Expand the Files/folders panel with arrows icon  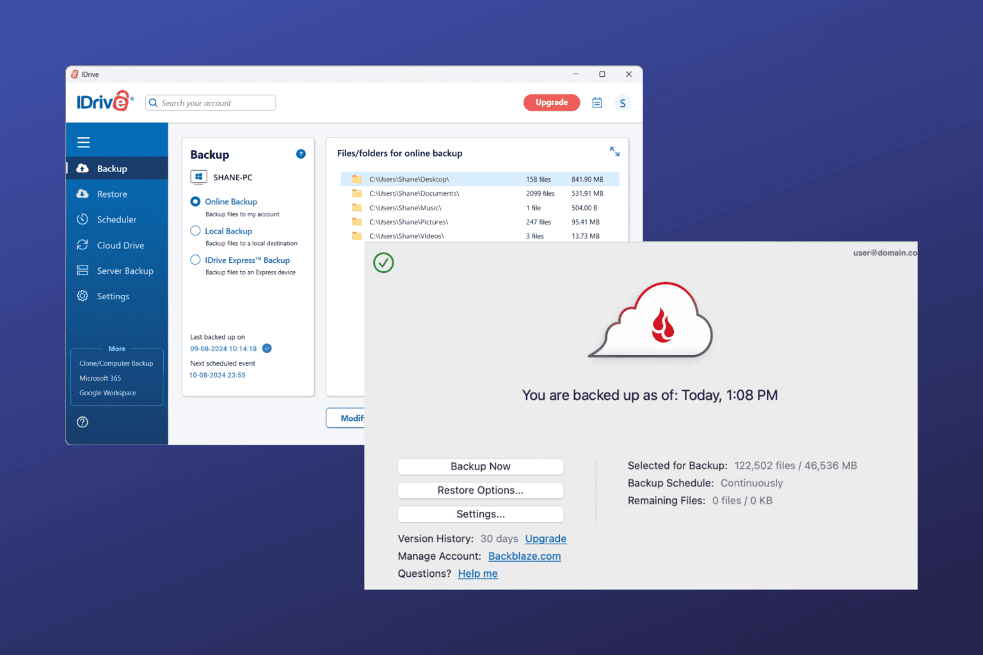point(614,152)
